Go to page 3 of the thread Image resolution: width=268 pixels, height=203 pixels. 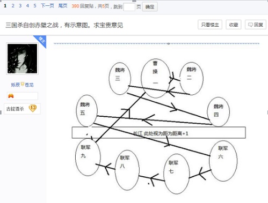point(20,6)
